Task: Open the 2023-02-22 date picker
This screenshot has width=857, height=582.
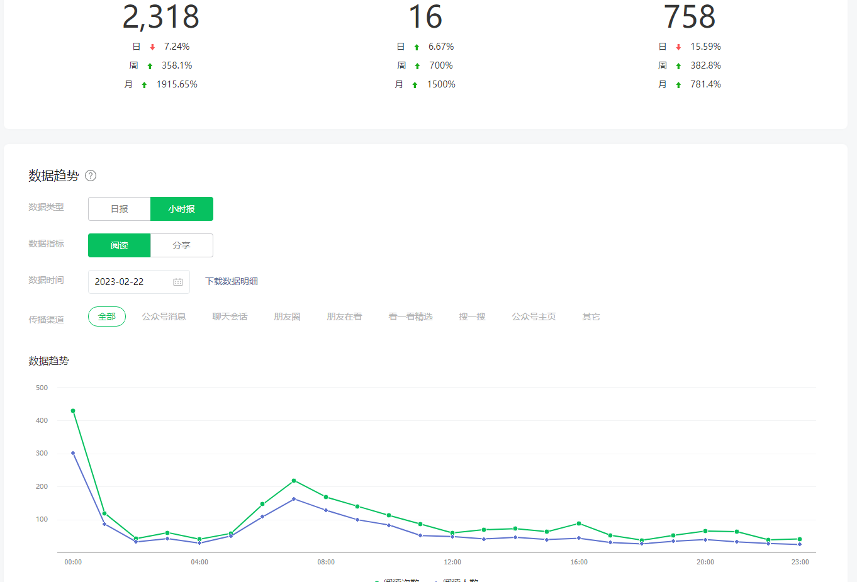Action: click(131, 282)
